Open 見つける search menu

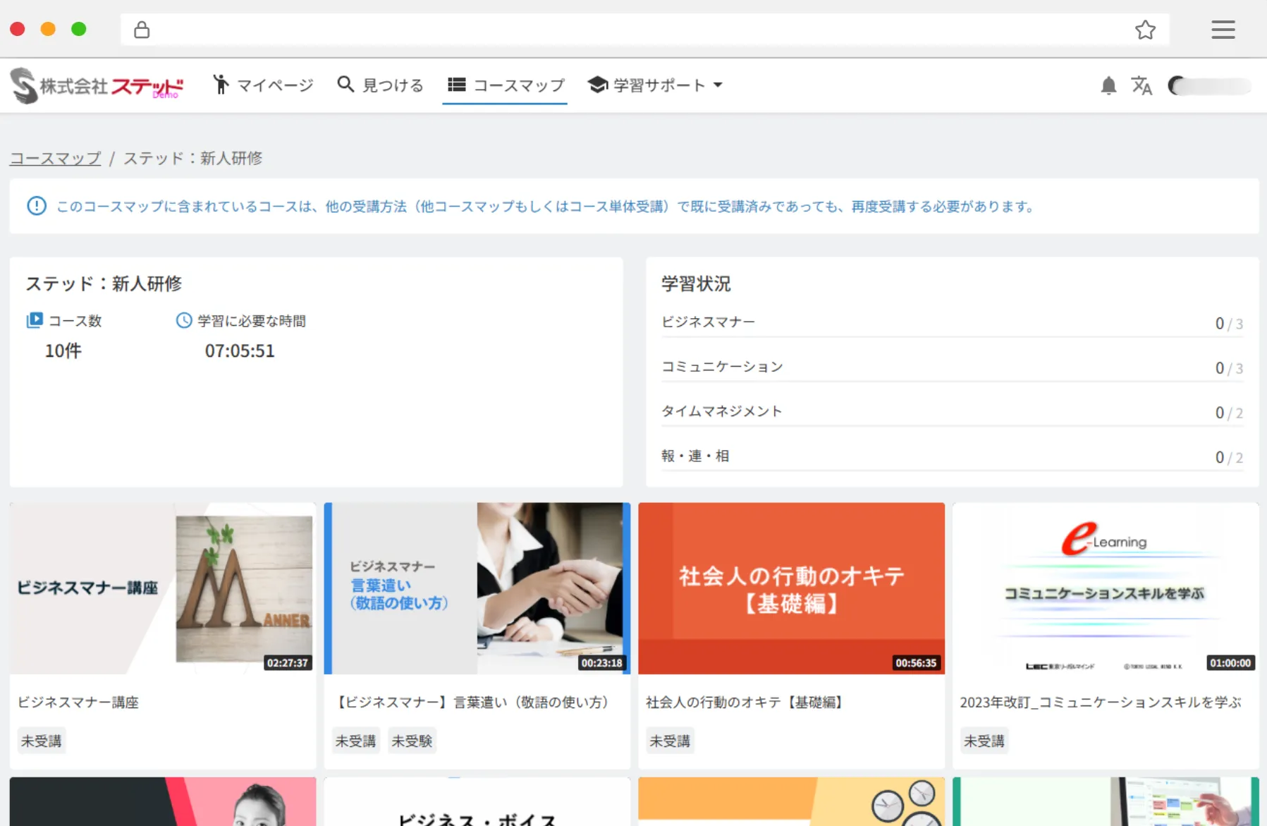pyautogui.click(x=380, y=85)
